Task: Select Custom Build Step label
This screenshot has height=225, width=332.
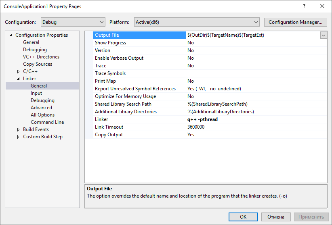Action: pos(43,137)
